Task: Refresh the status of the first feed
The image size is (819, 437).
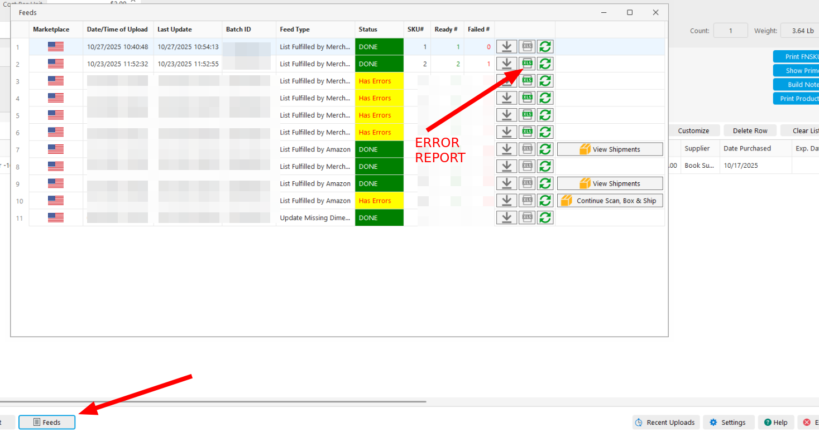Action: click(x=545, y=46)
